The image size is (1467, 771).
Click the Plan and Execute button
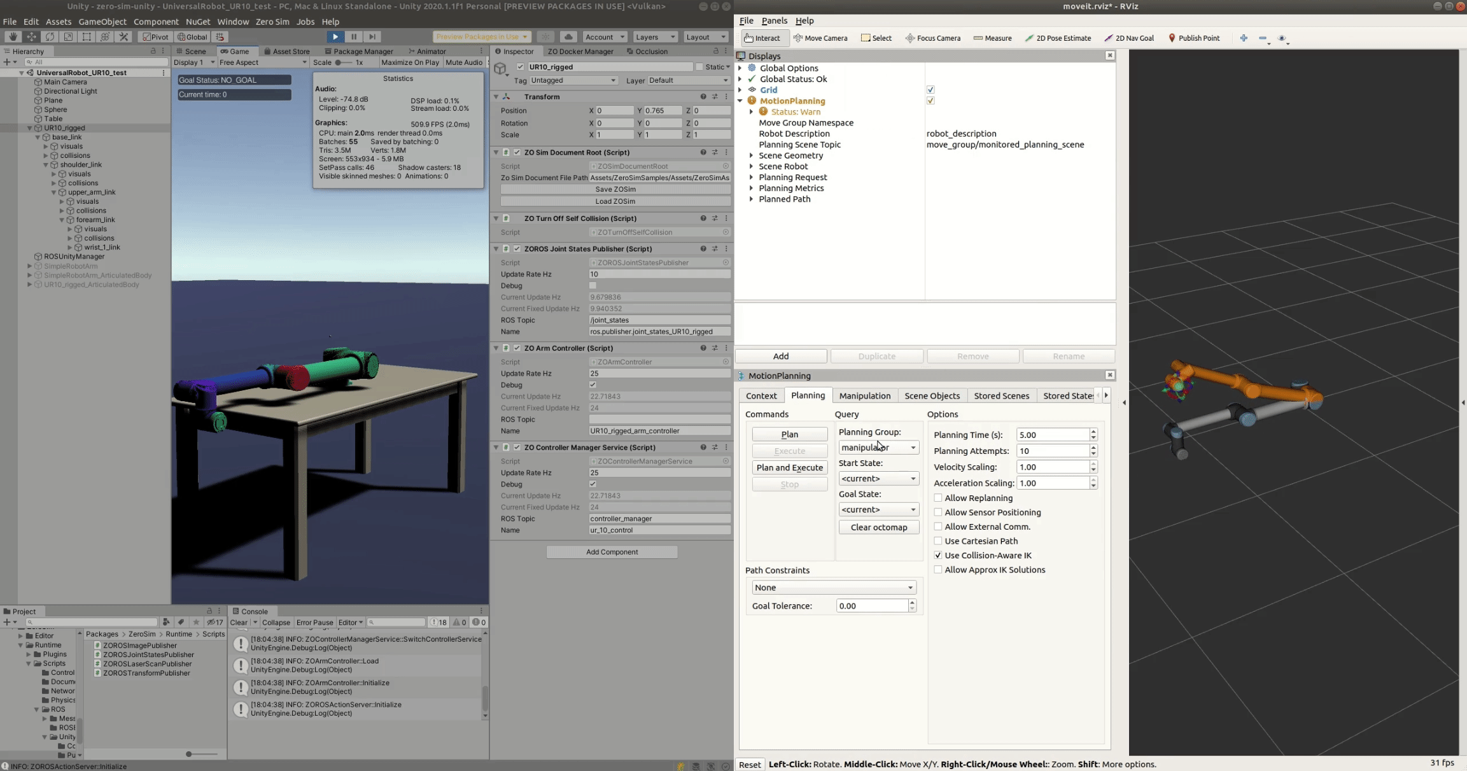(x=789, y=467)
